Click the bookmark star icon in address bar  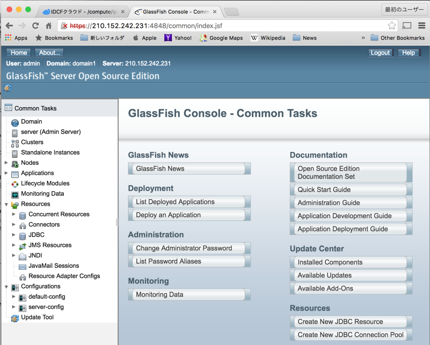(x=392, y=26)
